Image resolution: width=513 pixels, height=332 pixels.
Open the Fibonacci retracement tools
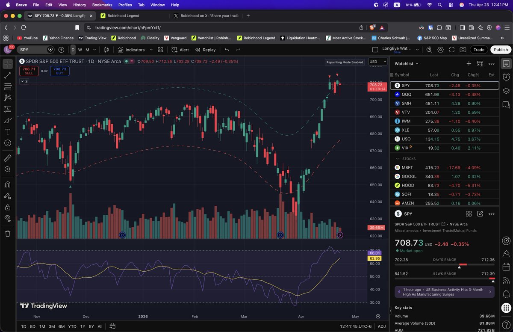pos(8,86)
